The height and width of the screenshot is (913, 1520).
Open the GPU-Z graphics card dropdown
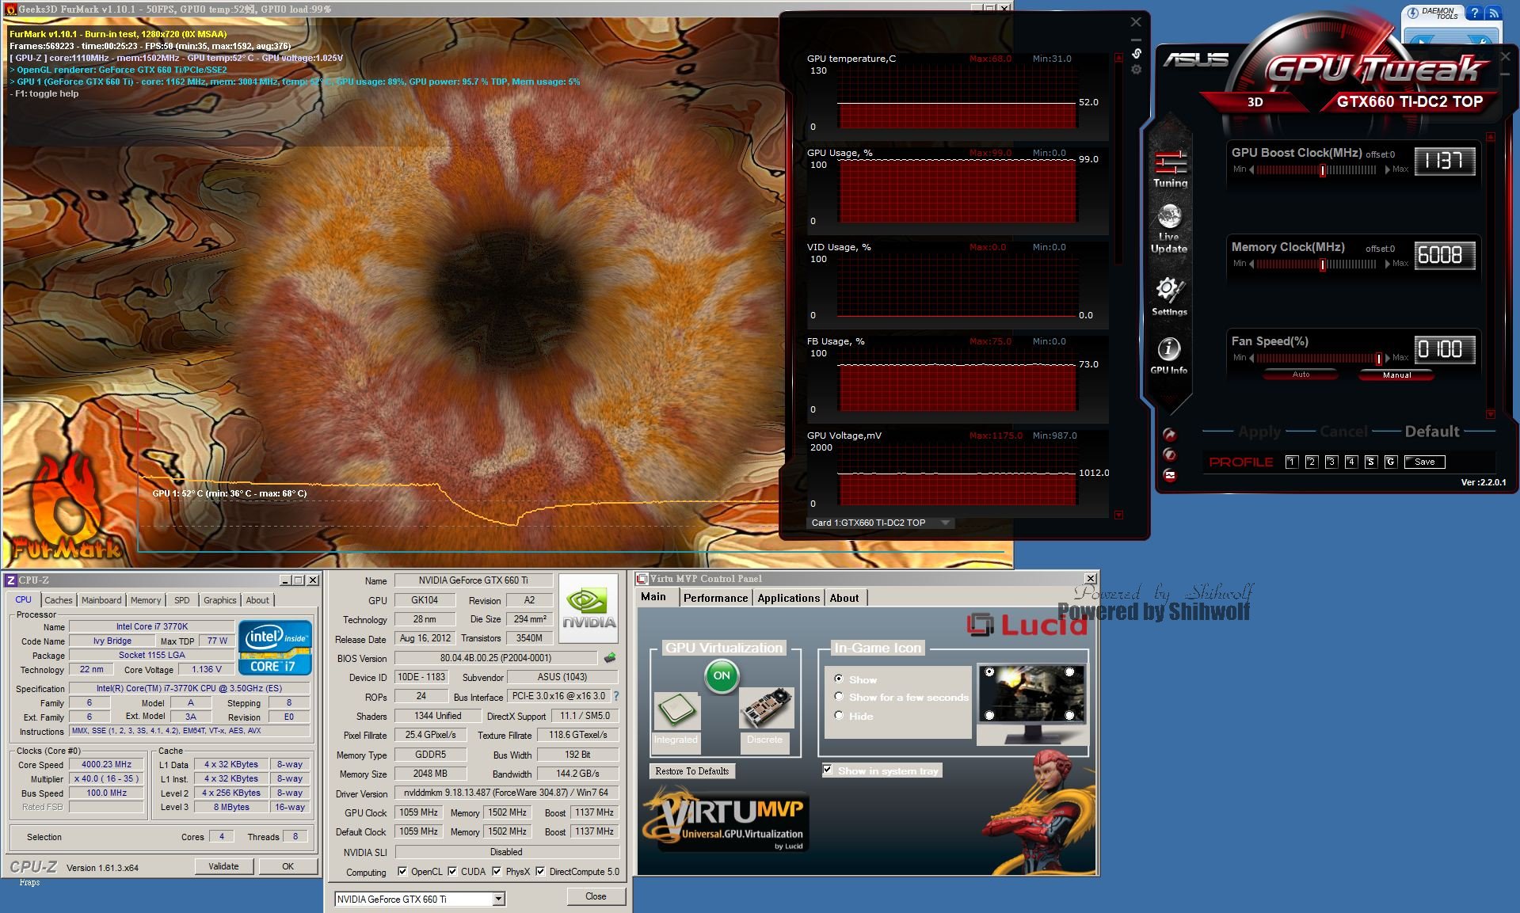pos(498,899)
